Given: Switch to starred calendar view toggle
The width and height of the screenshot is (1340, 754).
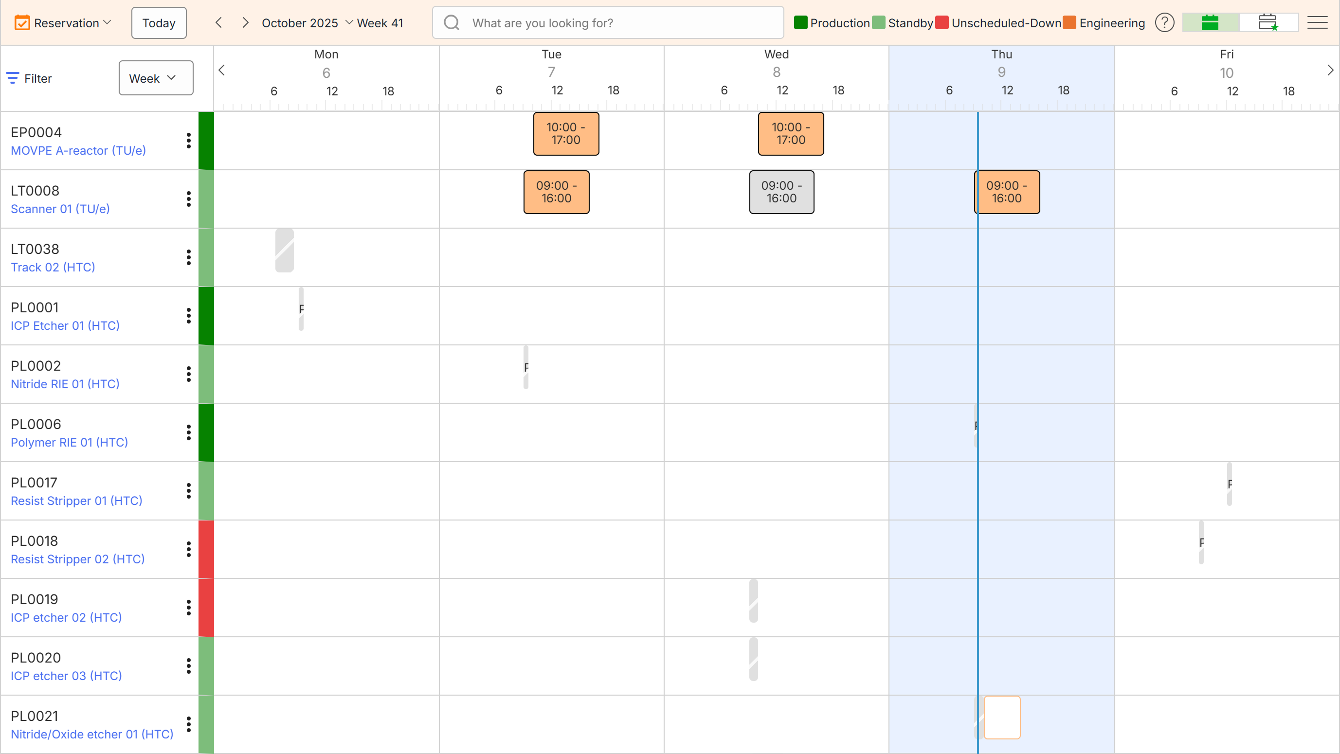Looking at the screenshot, I should pos(1268,23).
